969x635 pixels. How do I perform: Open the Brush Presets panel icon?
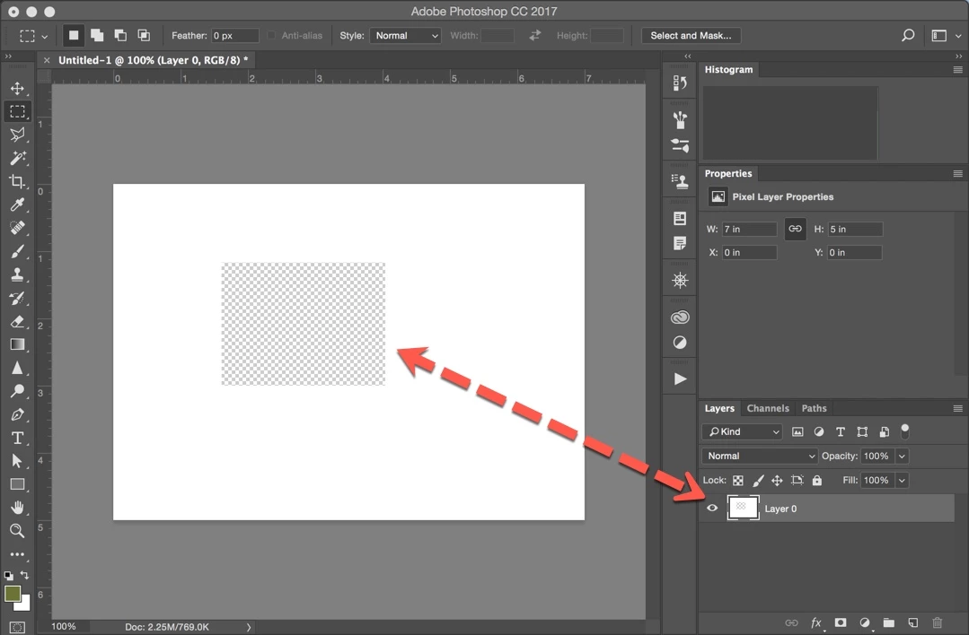tap(680, 145)
